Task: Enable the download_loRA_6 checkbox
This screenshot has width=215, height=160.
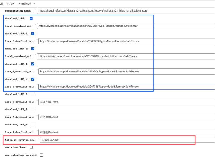Action: 33,94
